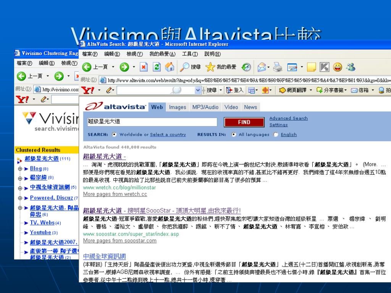The width and height of the screenshot is (391, 293).
Task: Switch to the MP3/Audio tab
Action: (205, 107)
